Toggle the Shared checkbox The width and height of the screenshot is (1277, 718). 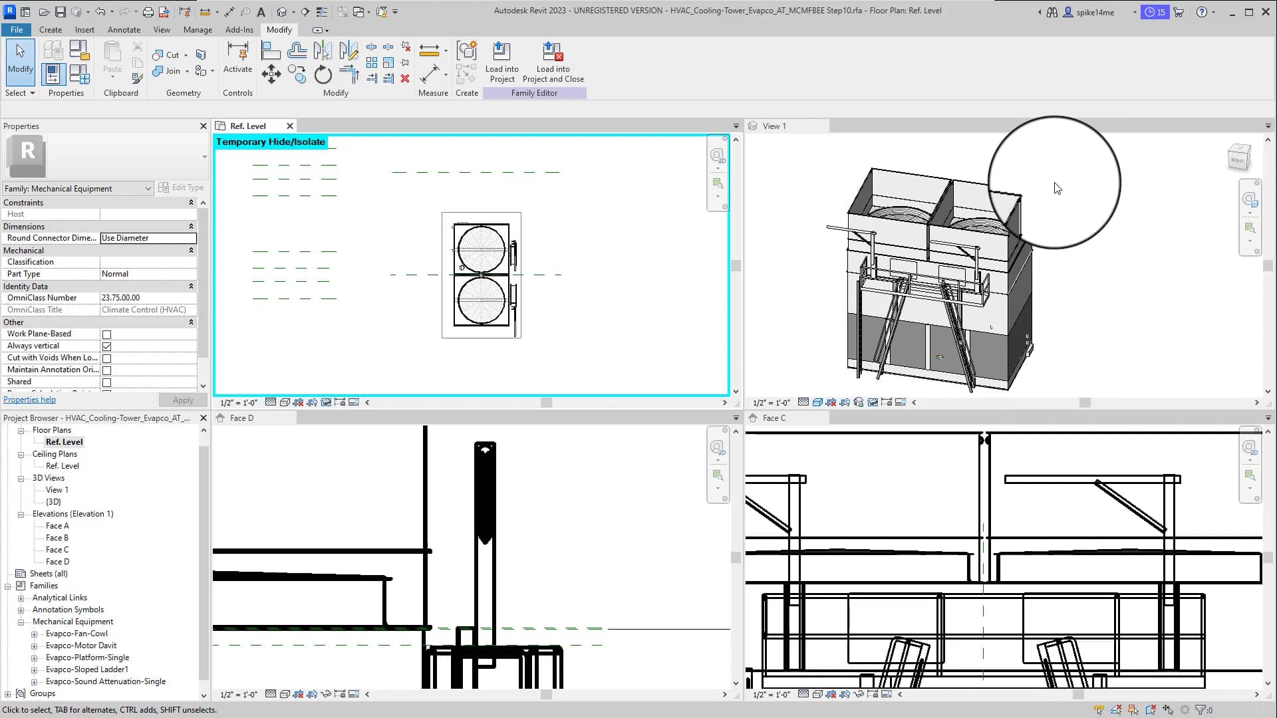106,382
